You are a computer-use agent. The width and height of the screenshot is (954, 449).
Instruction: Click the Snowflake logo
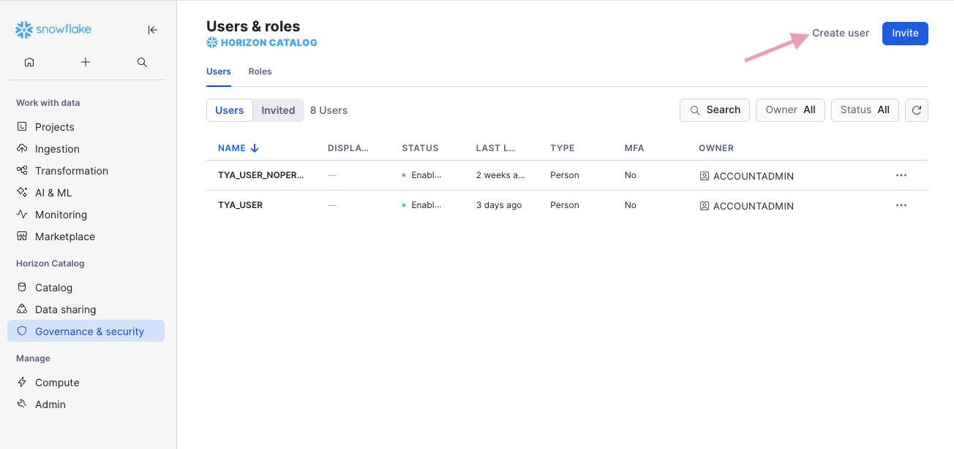click(53, 30)
